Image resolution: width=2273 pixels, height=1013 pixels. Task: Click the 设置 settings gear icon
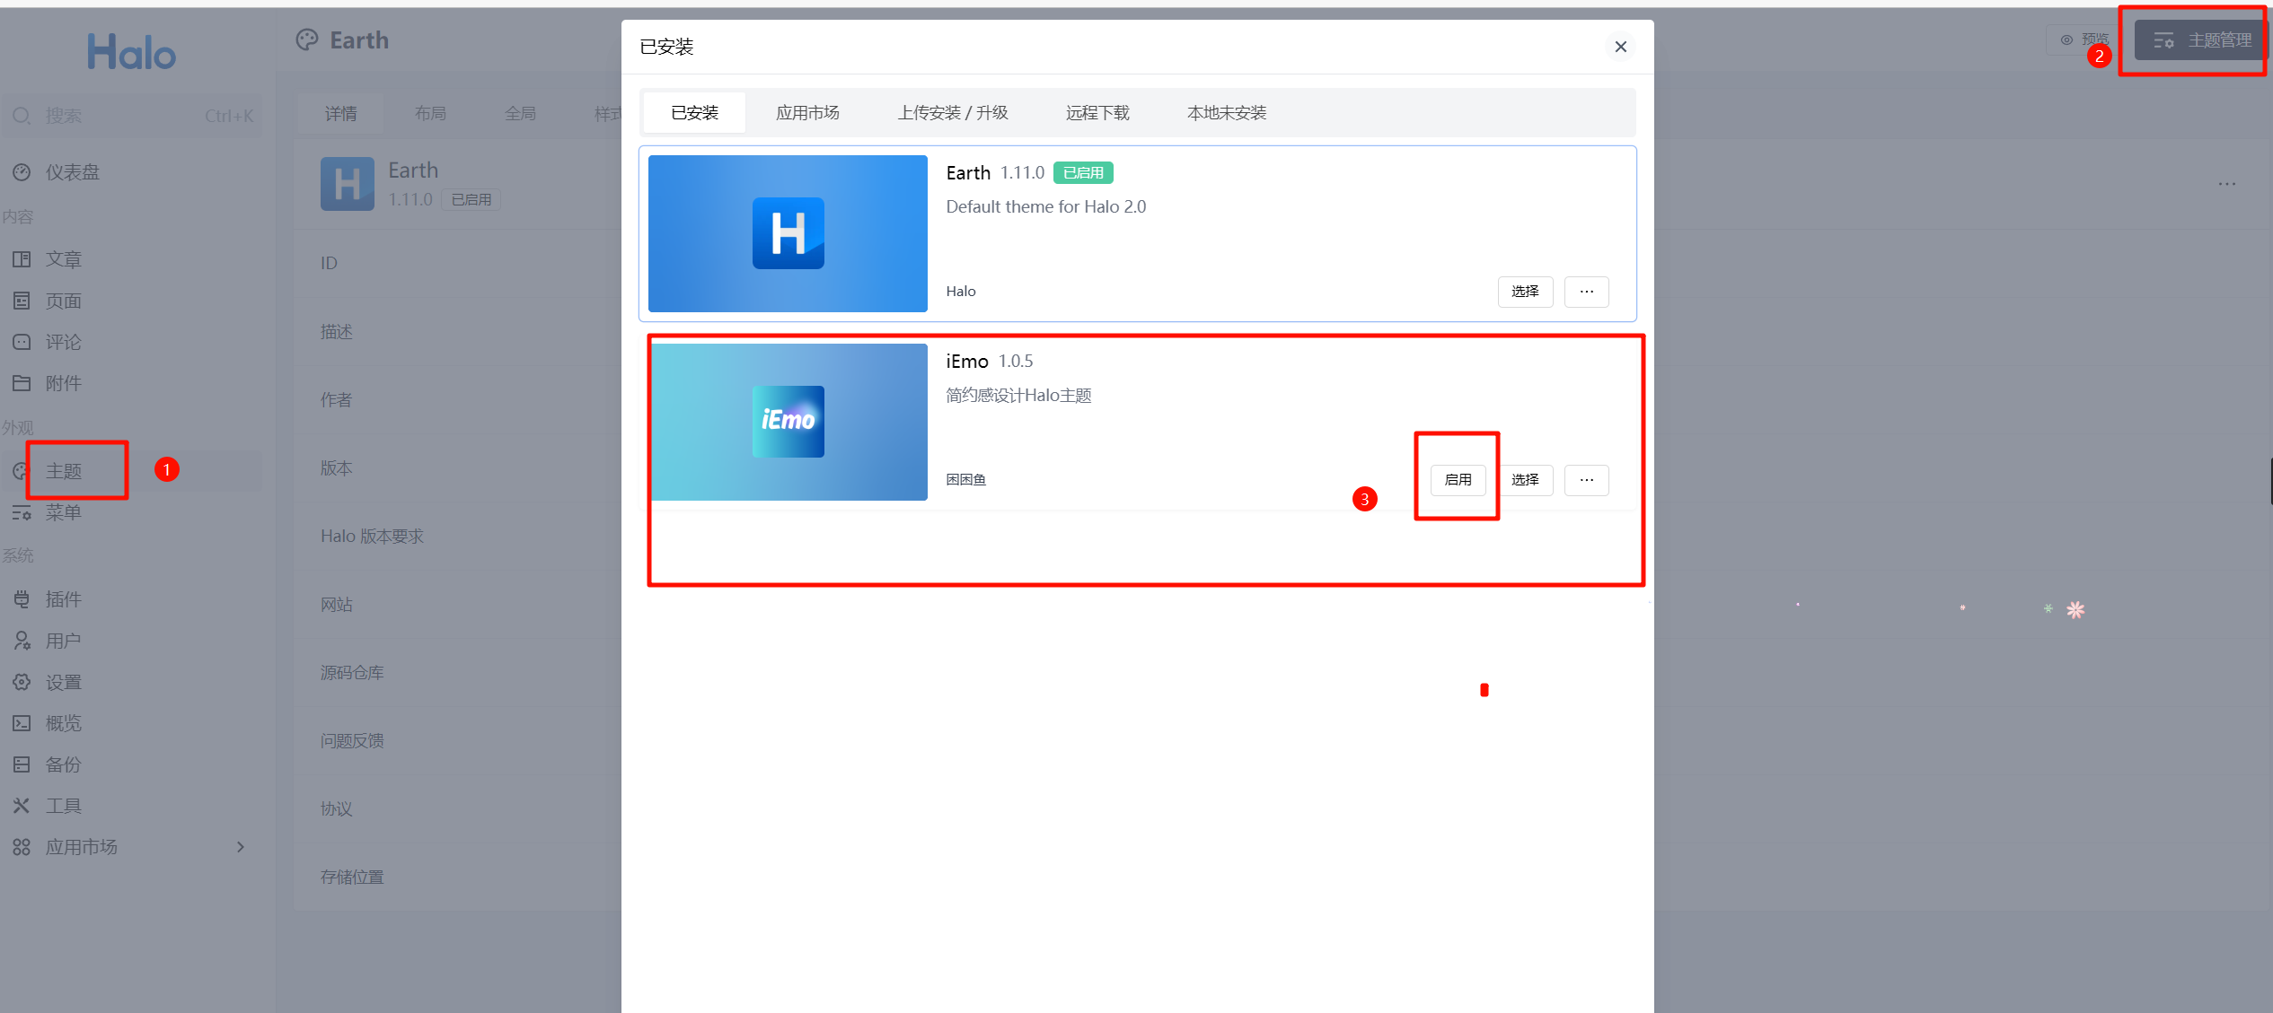[x=22, y=682]
